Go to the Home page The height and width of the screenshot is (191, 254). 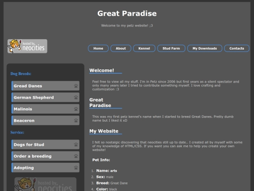pyautogui.click(x=98, y=49)
